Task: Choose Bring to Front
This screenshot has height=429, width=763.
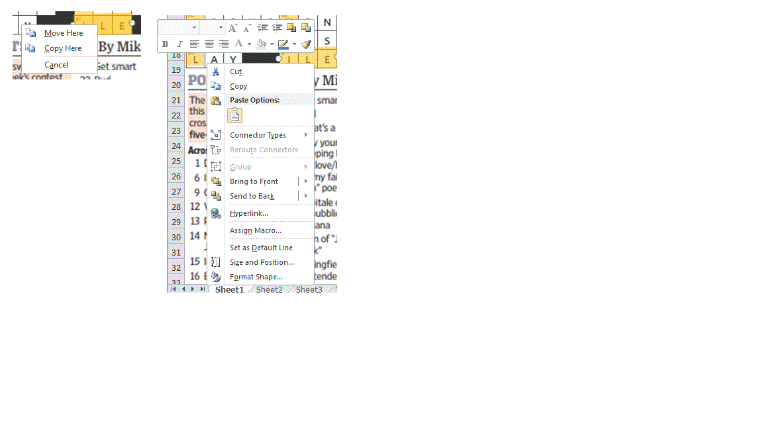Action: [254, 181]
